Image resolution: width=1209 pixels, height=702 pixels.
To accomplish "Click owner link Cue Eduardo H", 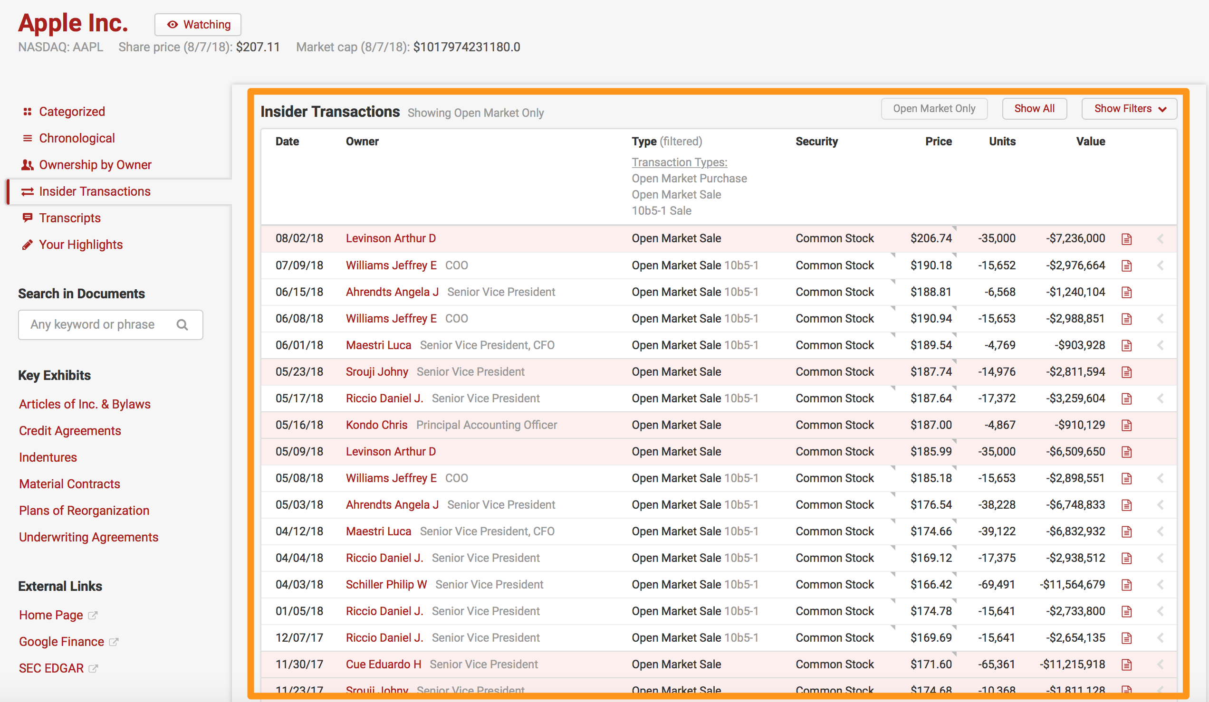I will 384,664.
